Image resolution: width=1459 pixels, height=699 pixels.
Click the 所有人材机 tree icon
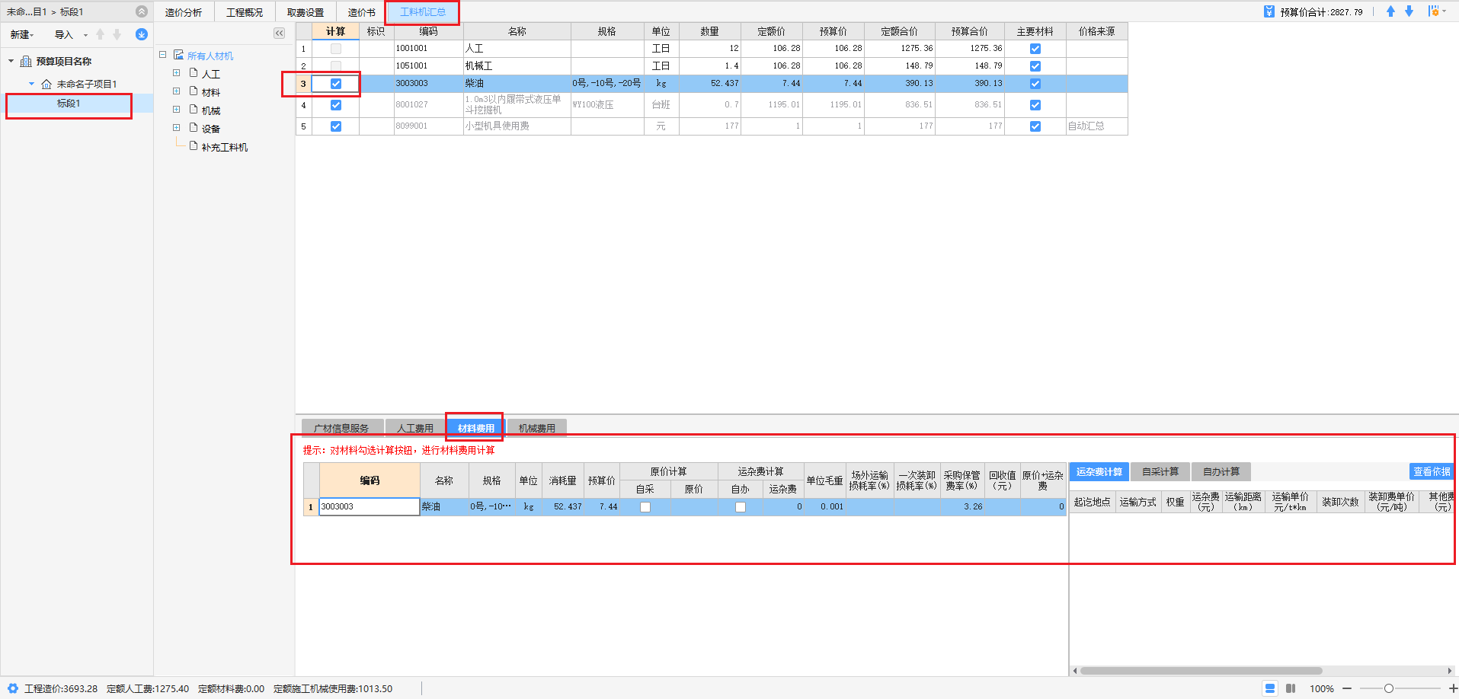(x=178, y=55)
